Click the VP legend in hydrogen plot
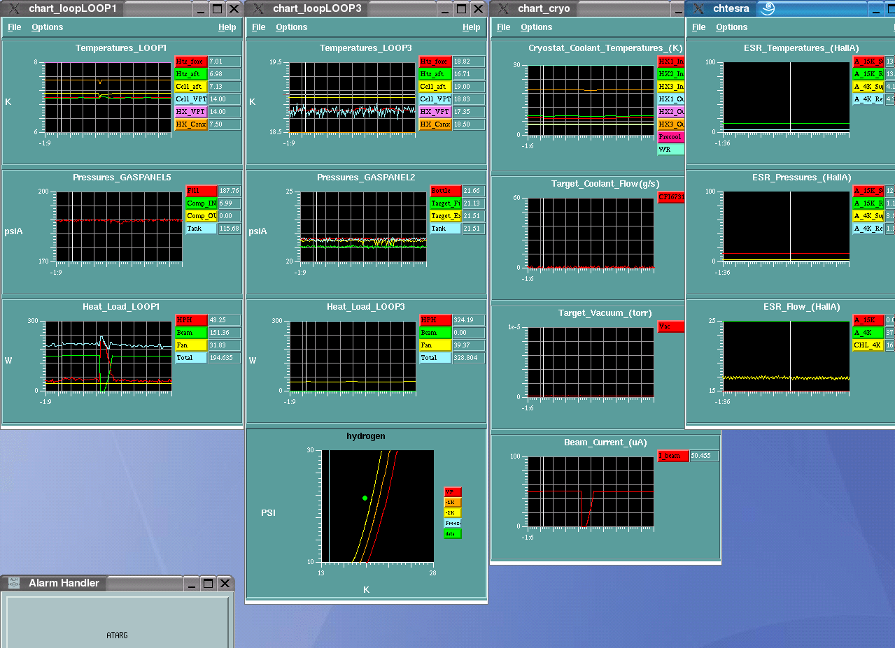The image size is (895, 648). [x=453, y=491]
